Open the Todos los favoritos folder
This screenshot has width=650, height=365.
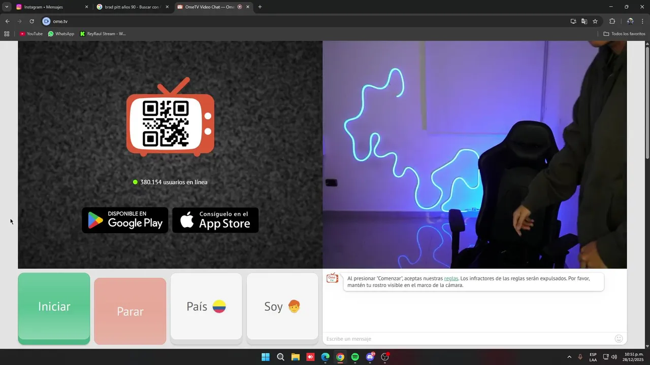click(624, 34)
